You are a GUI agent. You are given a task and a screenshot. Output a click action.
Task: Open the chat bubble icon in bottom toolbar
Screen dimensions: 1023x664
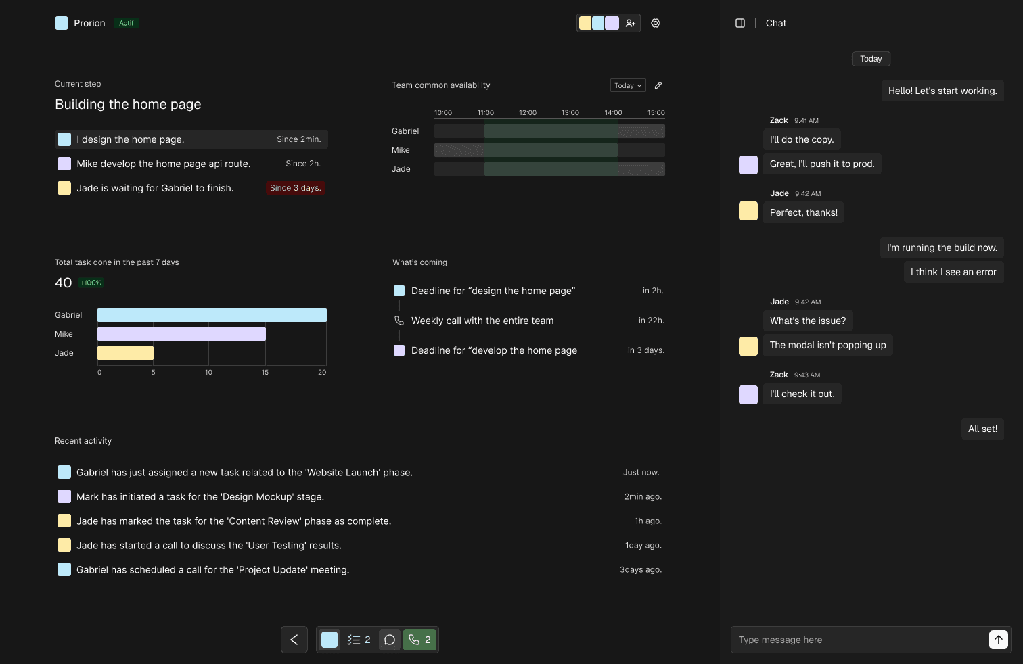(x=390, y=640)
